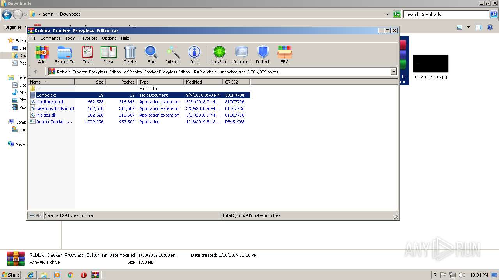Open Internet Explorer from the taskbar

pyautogui.click(x=30, y=275)
